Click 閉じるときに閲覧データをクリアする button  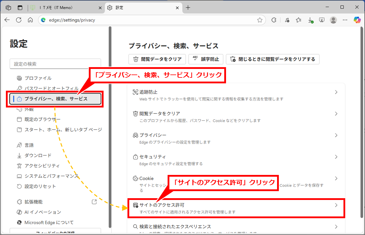coord(272,59)
